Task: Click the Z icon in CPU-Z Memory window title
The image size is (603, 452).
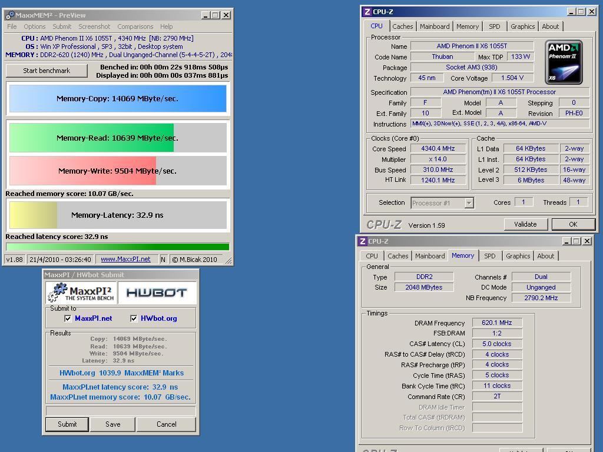Action: tap(362, 241)
